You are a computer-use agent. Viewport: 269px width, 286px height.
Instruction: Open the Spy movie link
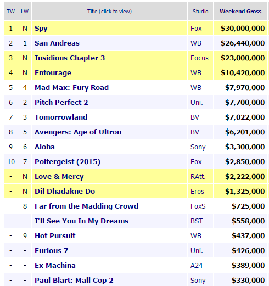41,29
